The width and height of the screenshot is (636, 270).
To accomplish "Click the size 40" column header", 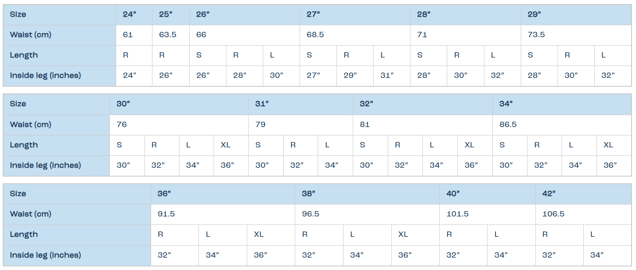I will point(453,193).
